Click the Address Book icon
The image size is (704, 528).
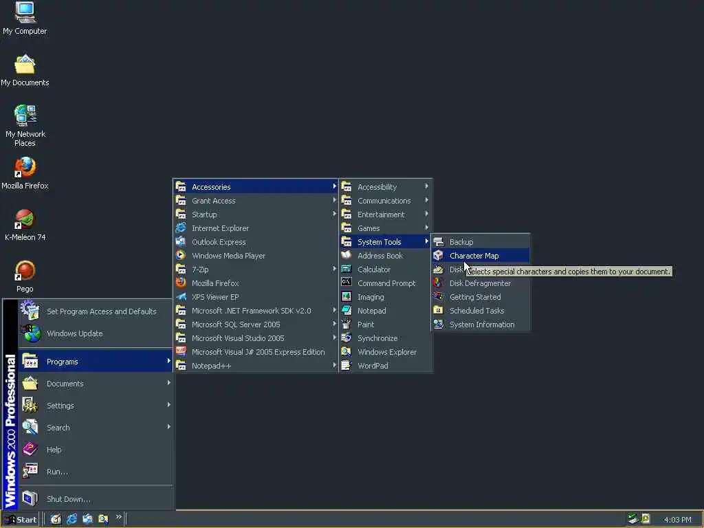click(346, 256)
